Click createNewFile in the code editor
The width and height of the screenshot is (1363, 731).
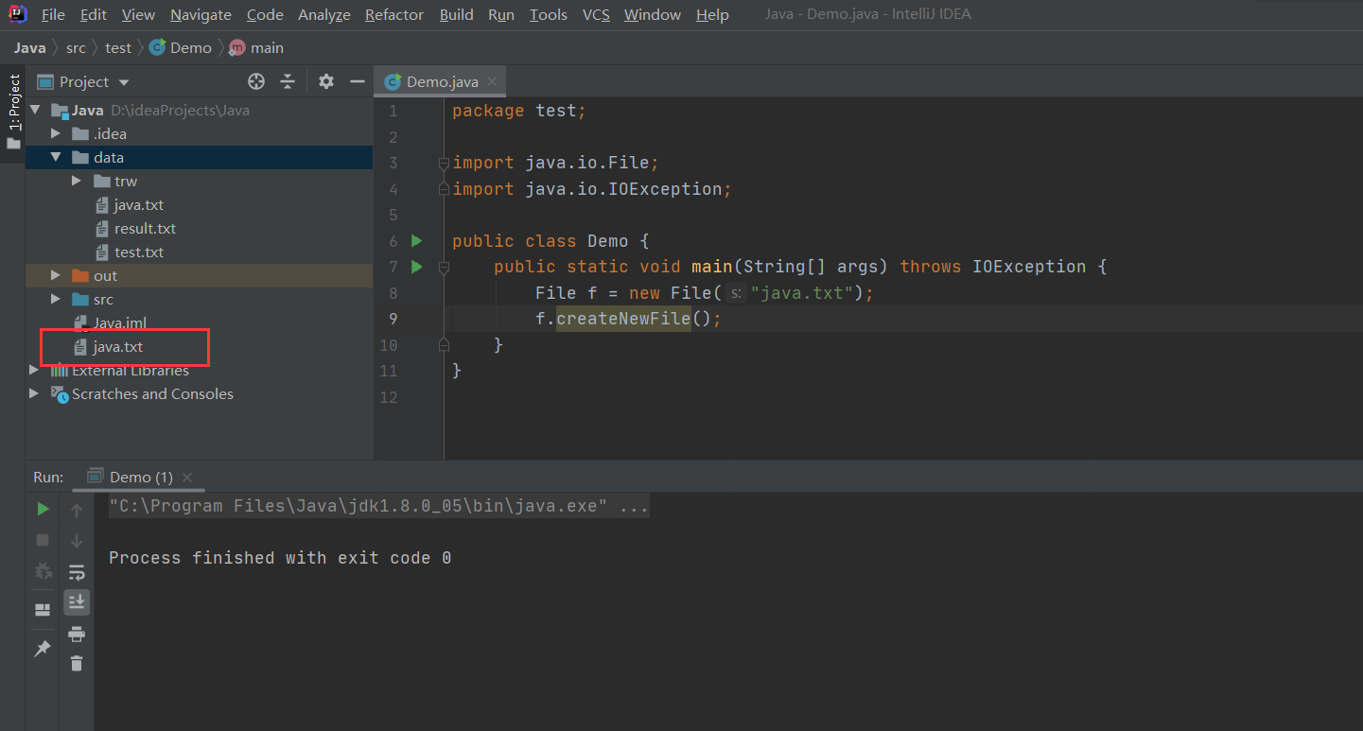pyautogui.click(x=623, y=319)
